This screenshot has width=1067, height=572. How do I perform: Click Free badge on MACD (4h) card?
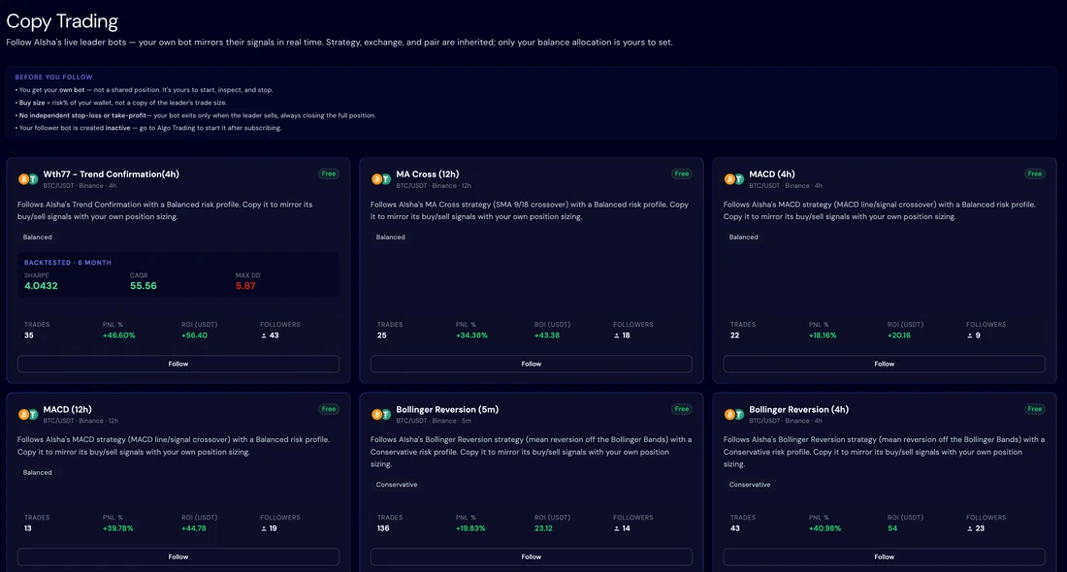coord(1035,174)
